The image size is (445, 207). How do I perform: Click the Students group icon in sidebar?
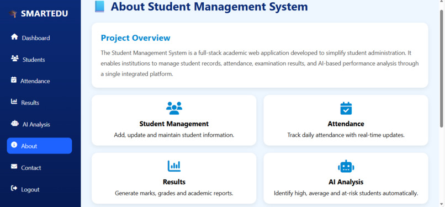pyautogui.click(x=15, y=59)
